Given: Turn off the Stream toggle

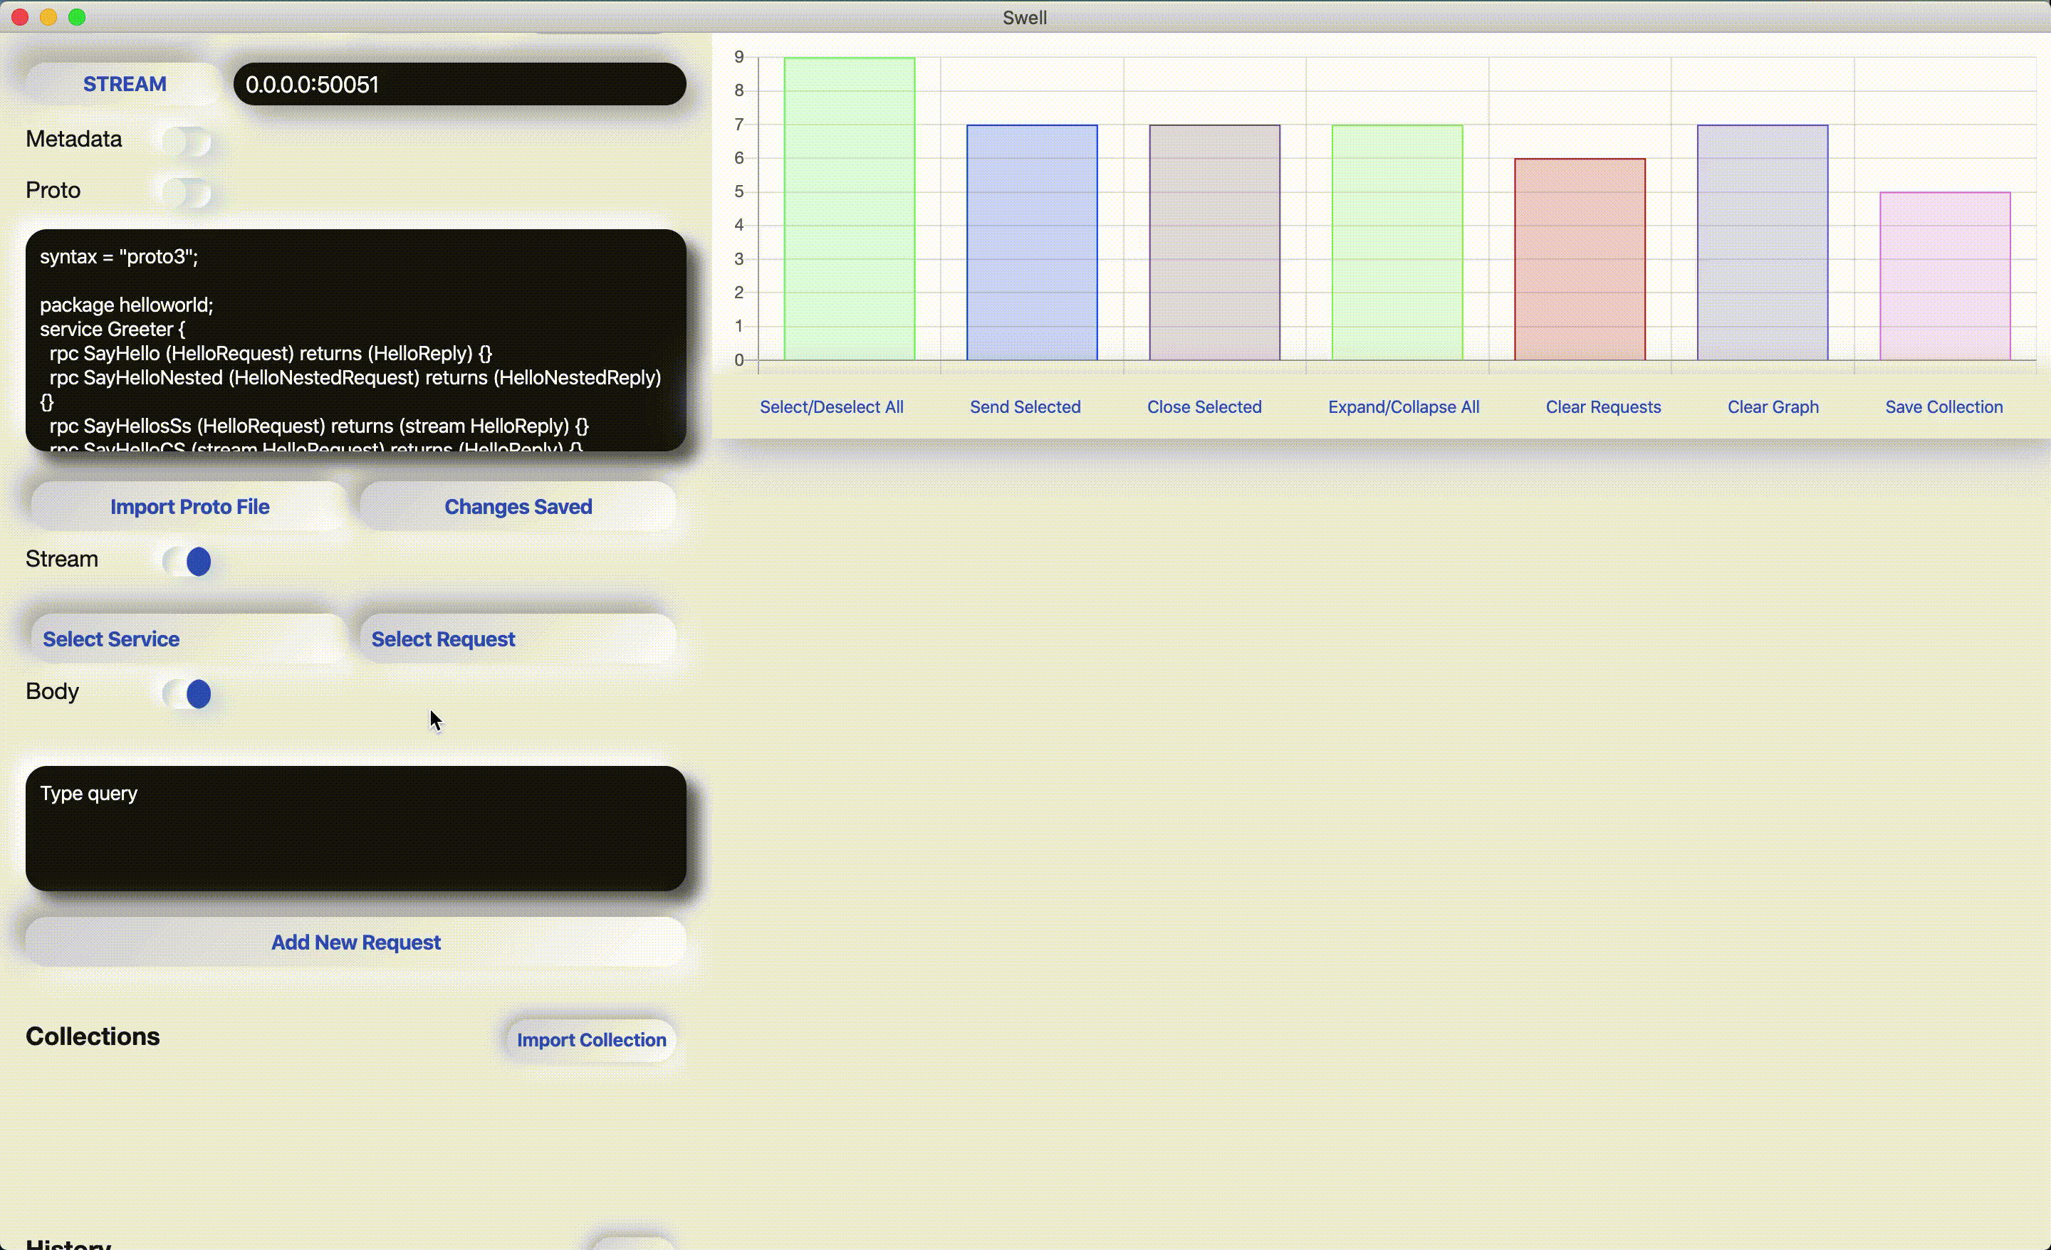Looking at the screenshot, I should click(187, 561).
